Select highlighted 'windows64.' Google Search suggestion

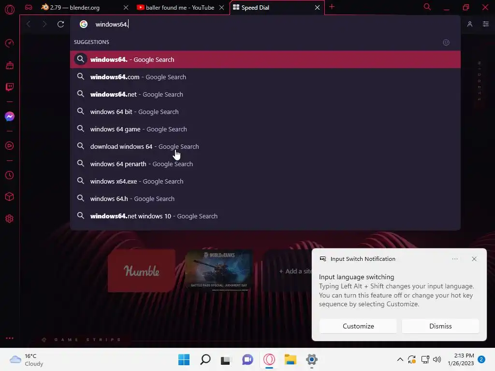(265, 59)
